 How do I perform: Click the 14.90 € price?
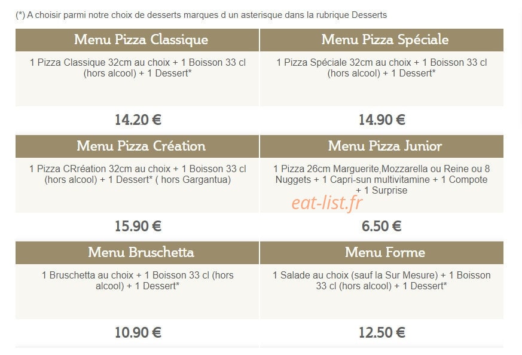pyautogui.click(x=382, y=120)
